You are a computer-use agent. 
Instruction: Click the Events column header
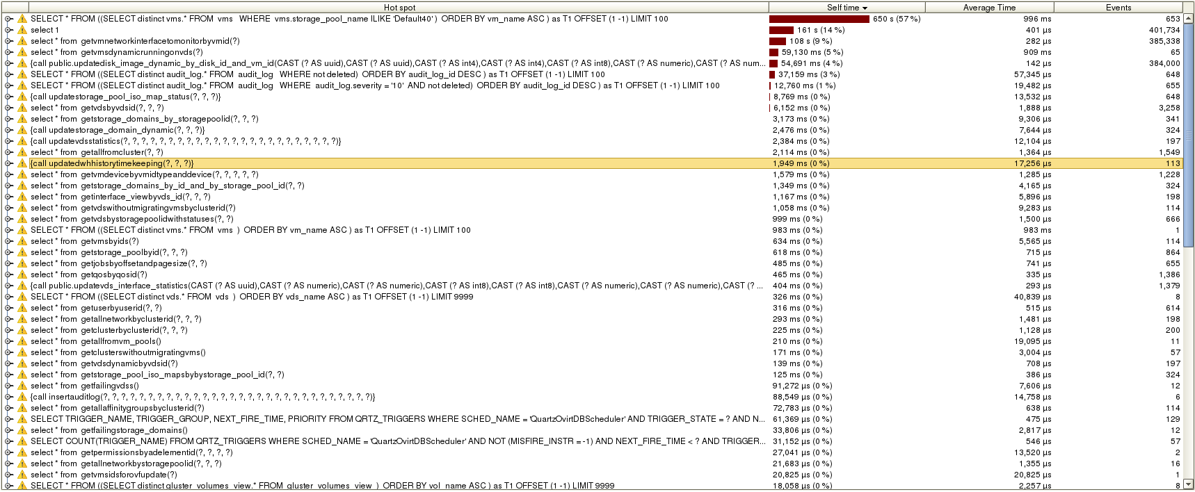pos(1118,8)
